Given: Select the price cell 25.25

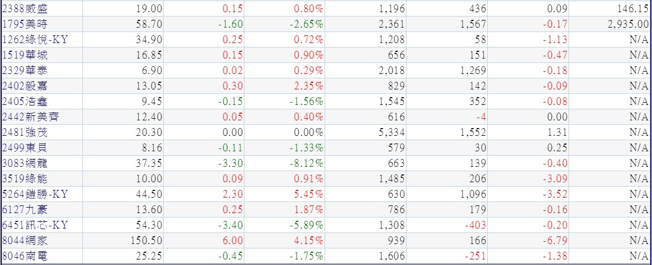Looking at the screenshot, I should 149,257.
